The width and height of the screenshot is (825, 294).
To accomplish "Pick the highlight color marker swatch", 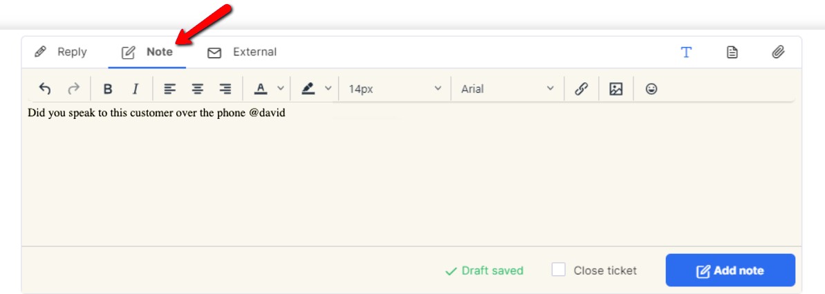I will (308, 89).
